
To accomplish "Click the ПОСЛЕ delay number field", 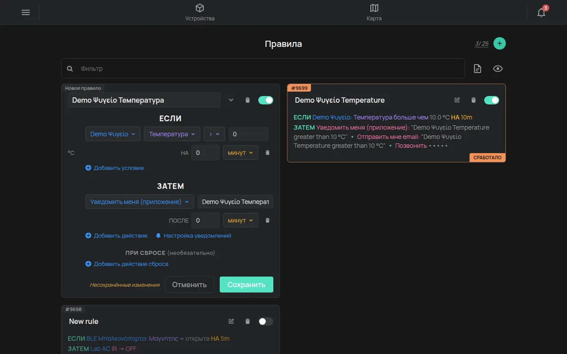I will 206,220.
